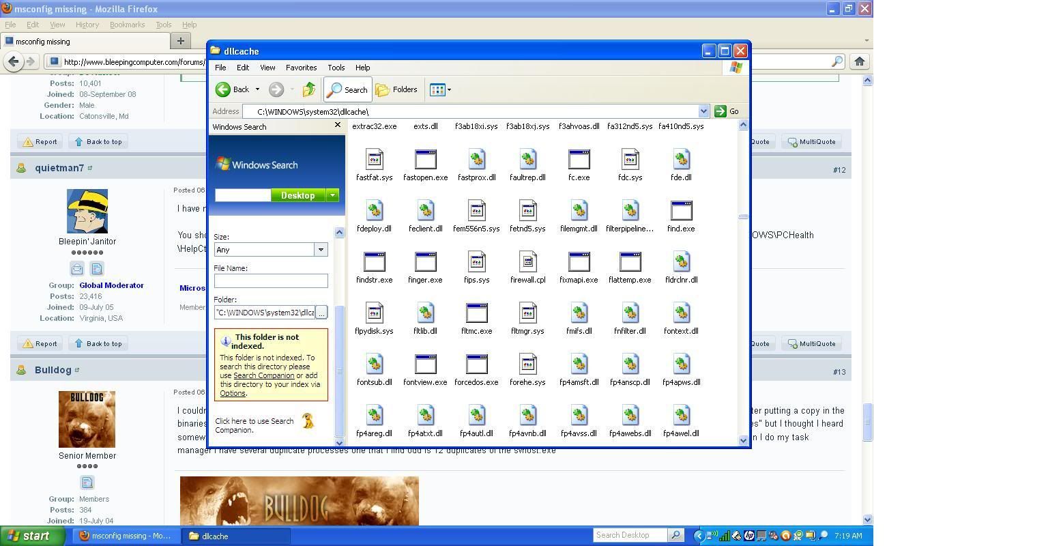Click Back to top under Bulldog's post header

click(98, 344)
